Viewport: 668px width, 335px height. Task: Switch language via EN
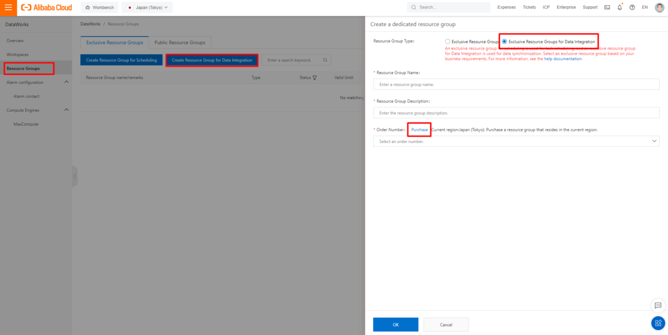click(x=645, y=7)
